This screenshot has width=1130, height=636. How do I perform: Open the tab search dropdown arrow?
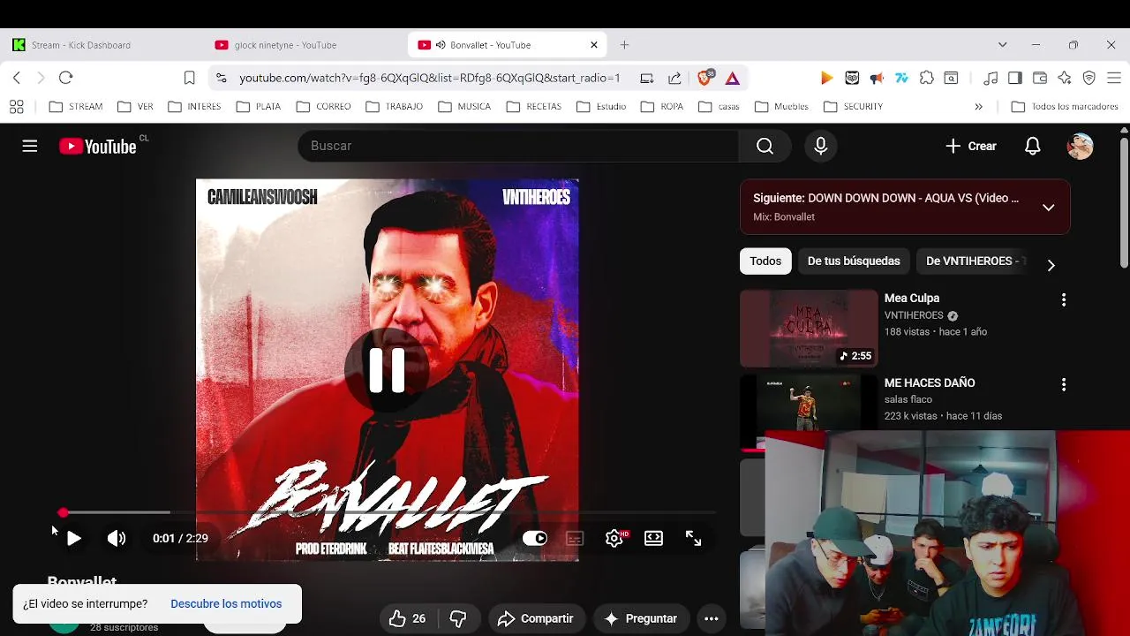coord(1002,45)
